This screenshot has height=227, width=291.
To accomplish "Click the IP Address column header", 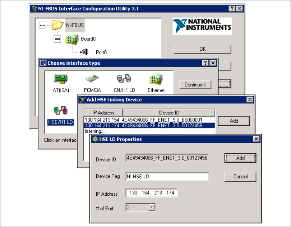I will [x=103, y=113].
